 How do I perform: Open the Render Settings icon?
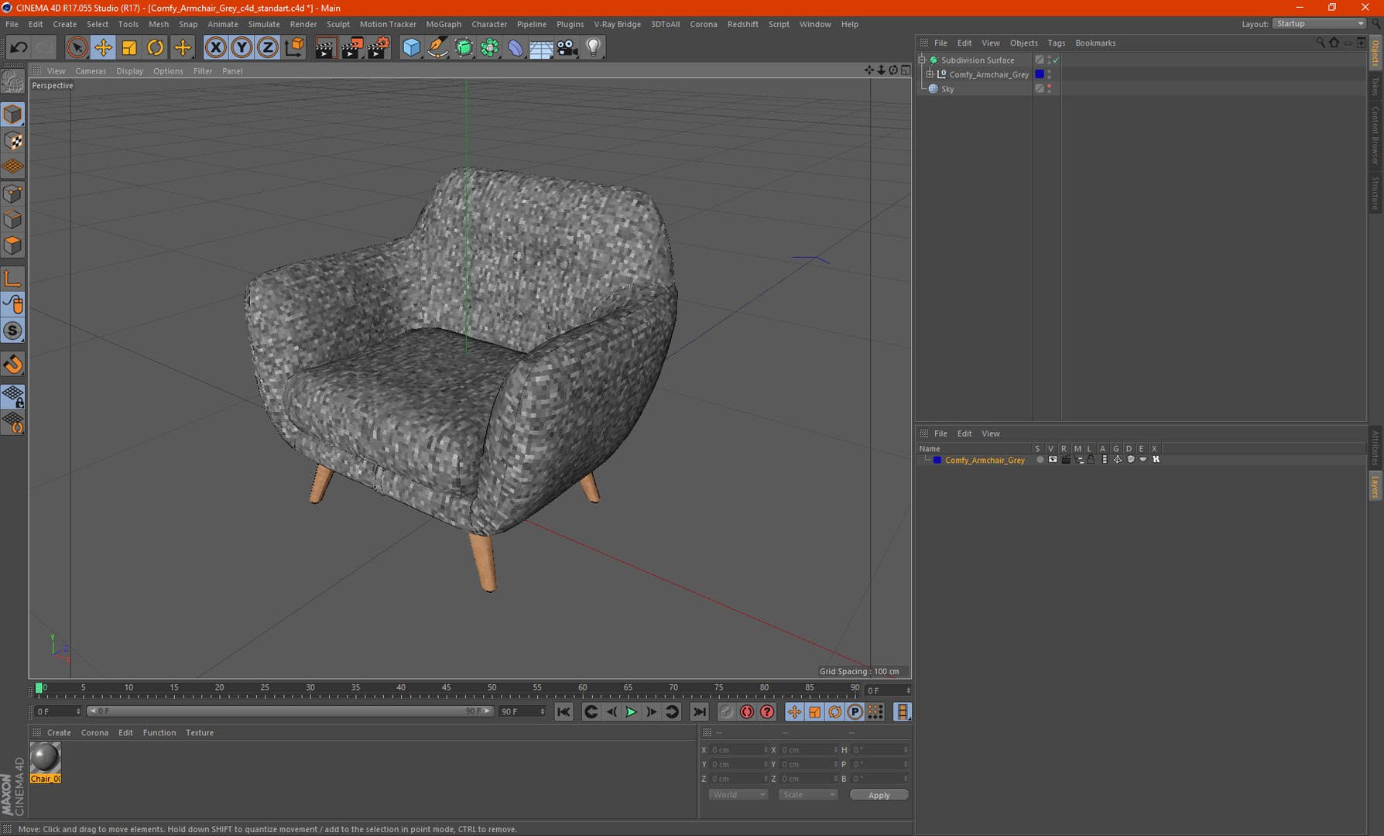point(379,48)
